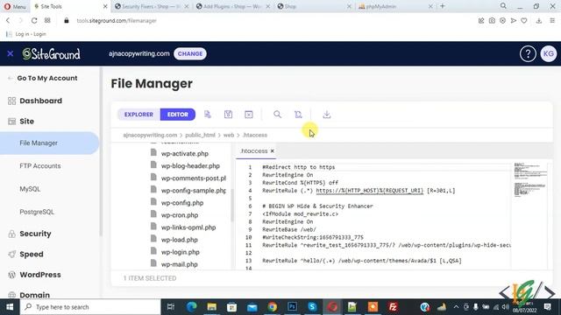Close the .htaccess tab
561x315 pixels.
coord(273,151)
